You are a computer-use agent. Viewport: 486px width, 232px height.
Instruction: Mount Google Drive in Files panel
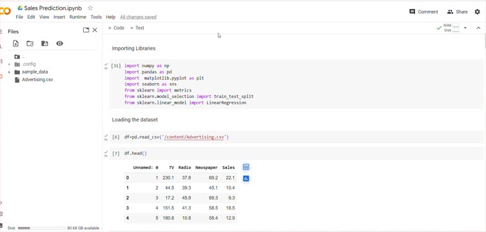click(x=44, y=44)
